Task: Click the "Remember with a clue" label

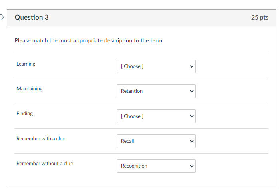Action: click(x=41, y=139)
